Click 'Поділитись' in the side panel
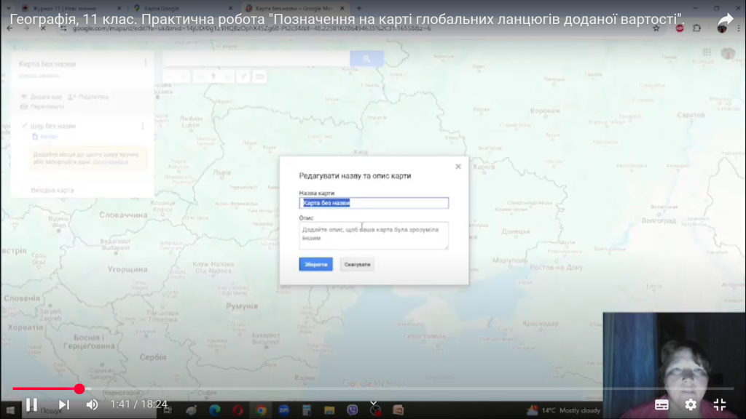This screenshot has height=419, width=746. 88,97
